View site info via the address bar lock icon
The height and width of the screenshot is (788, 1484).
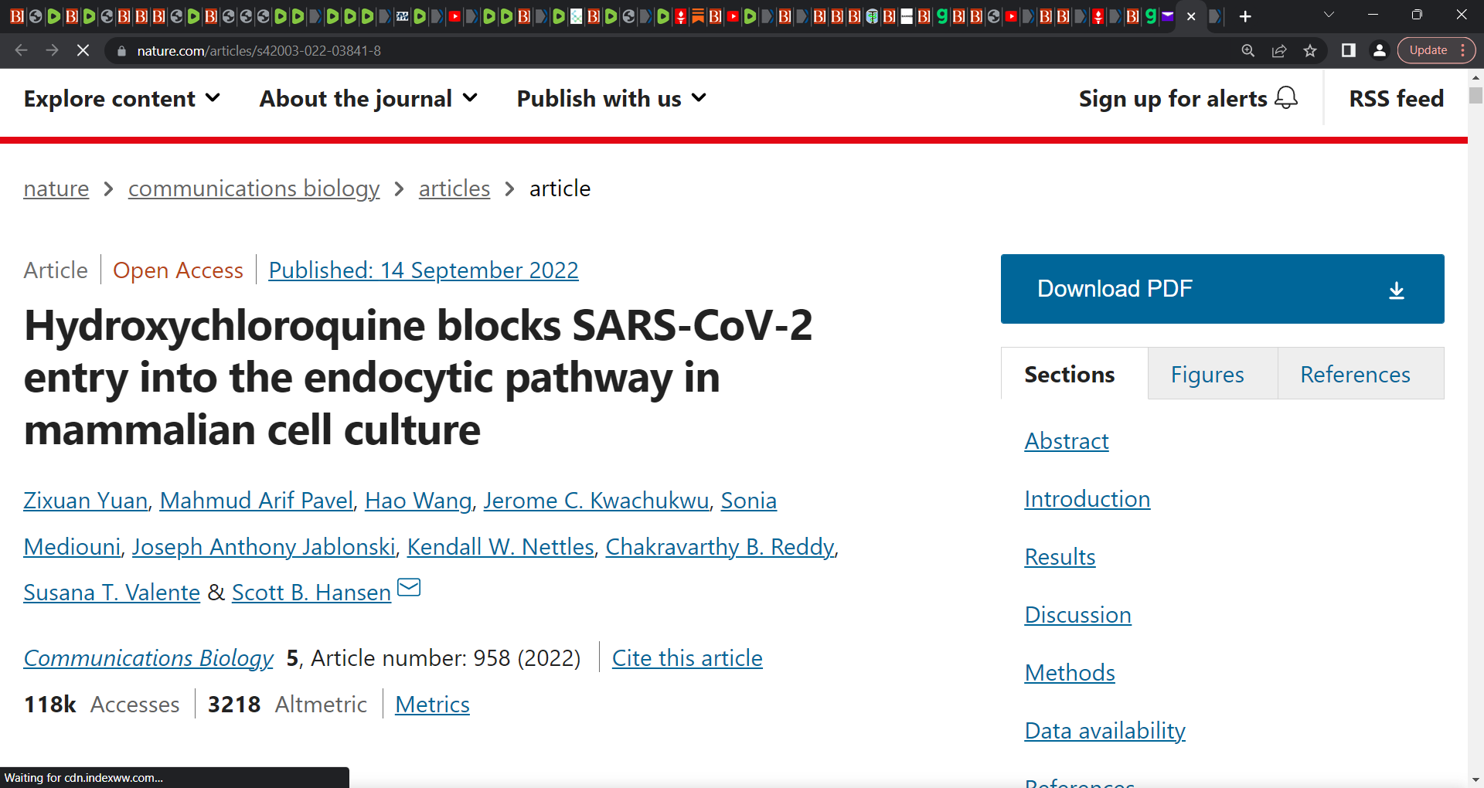pyautogui.click(x=121, y=51)
